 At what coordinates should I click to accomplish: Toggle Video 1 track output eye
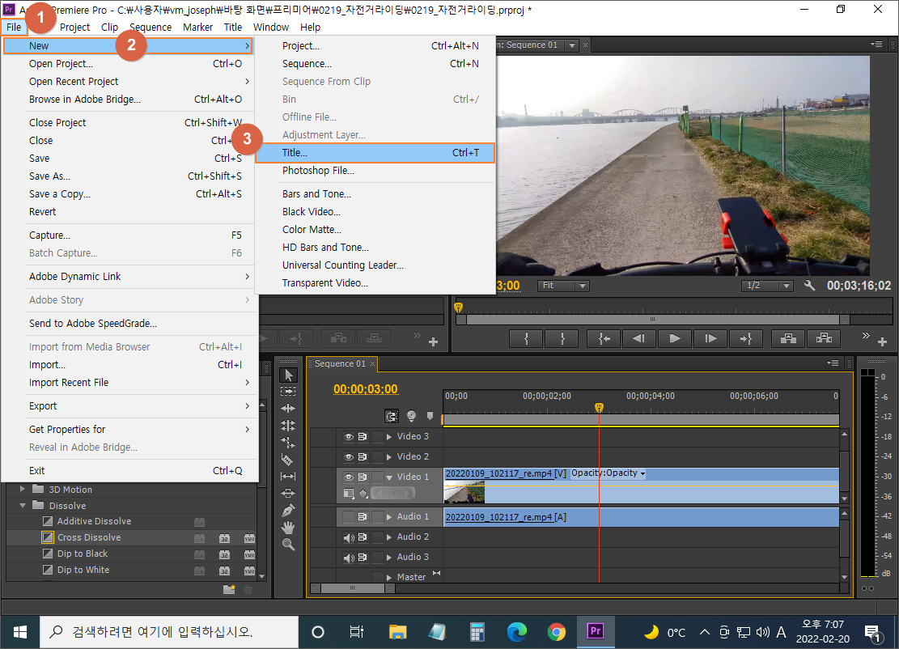(348, 477)
